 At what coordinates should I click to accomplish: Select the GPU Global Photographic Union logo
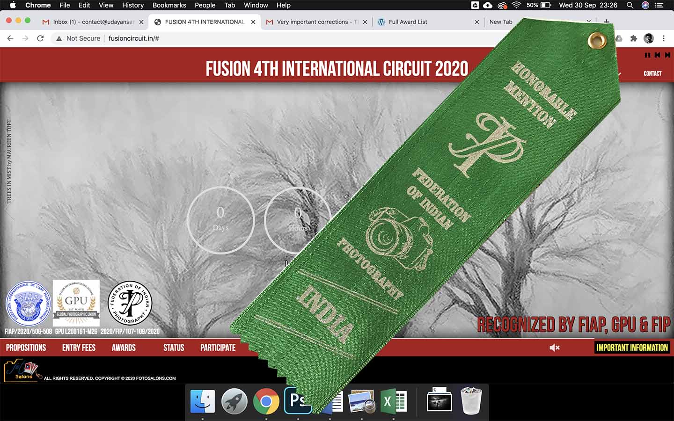[76, 303]
